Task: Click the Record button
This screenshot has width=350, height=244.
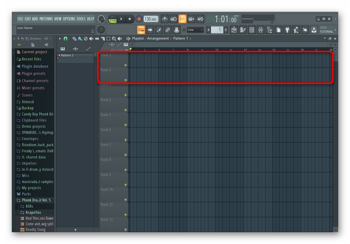Action: [139, 19]
